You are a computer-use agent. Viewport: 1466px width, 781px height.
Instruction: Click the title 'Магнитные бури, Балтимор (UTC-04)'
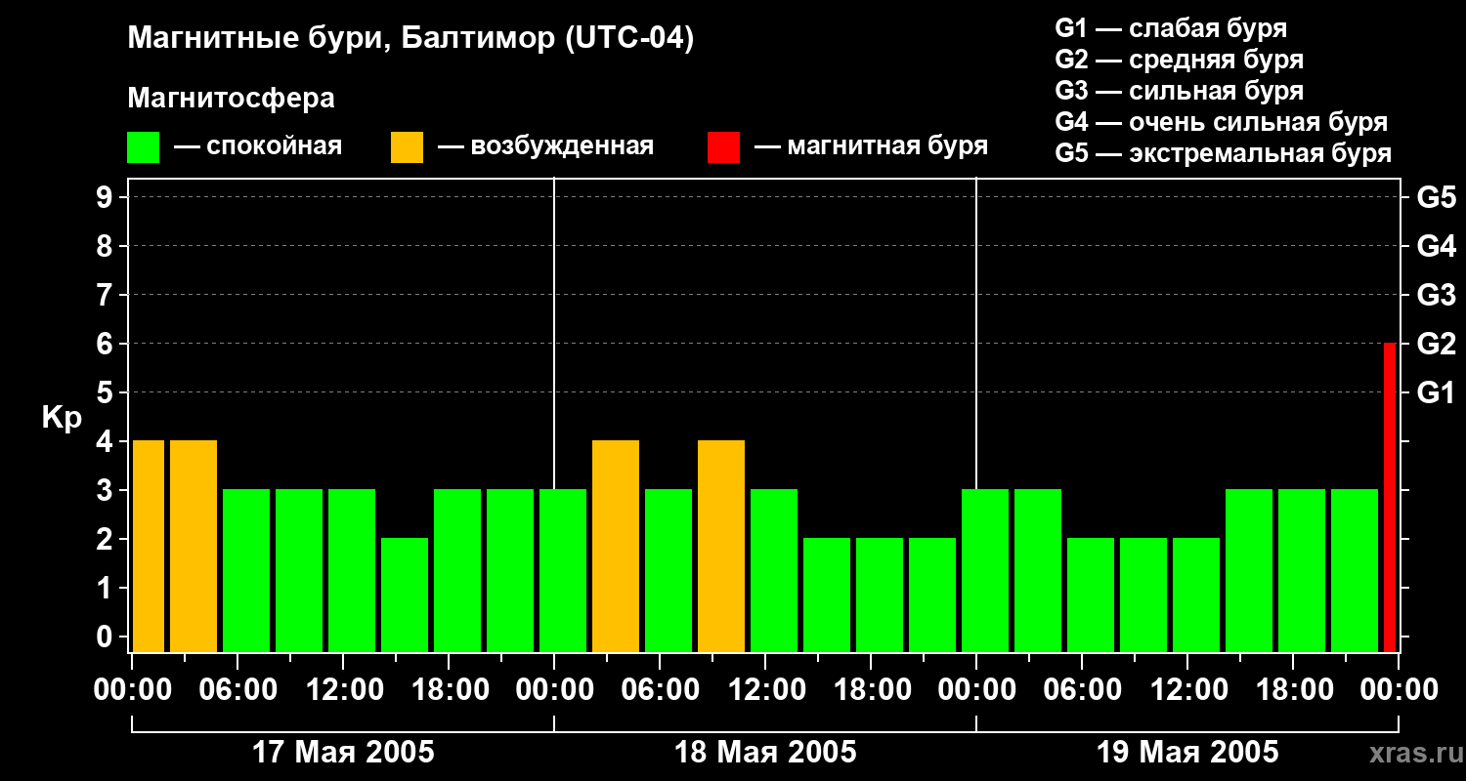click(x=410, y=40)
